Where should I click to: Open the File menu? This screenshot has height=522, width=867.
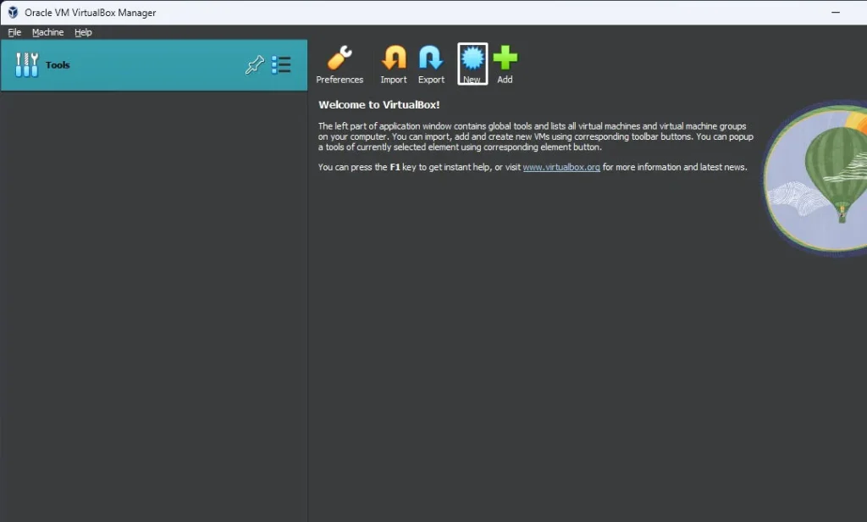point(14,32)
